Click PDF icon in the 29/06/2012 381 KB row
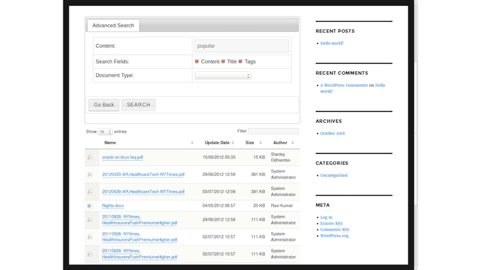Image resolution: width=481 pixels, height=270 pixels. [90, 175]
